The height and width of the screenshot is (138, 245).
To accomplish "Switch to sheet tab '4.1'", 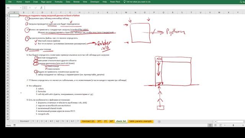I will tap(51, 121).
